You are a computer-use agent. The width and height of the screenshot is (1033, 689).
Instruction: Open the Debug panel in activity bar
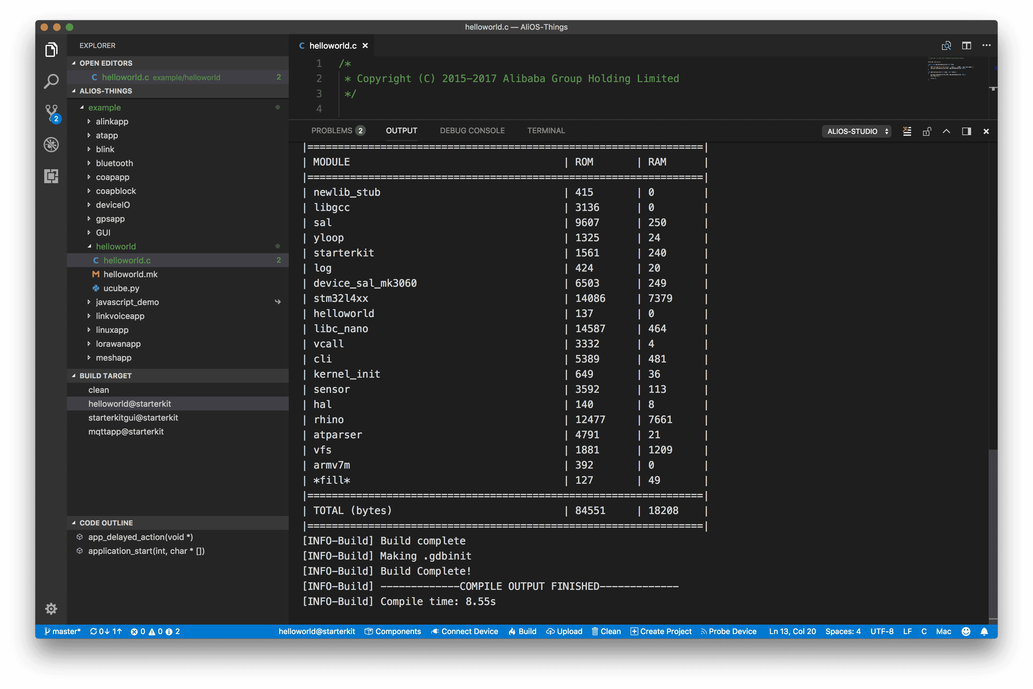[x=51, y=145]
